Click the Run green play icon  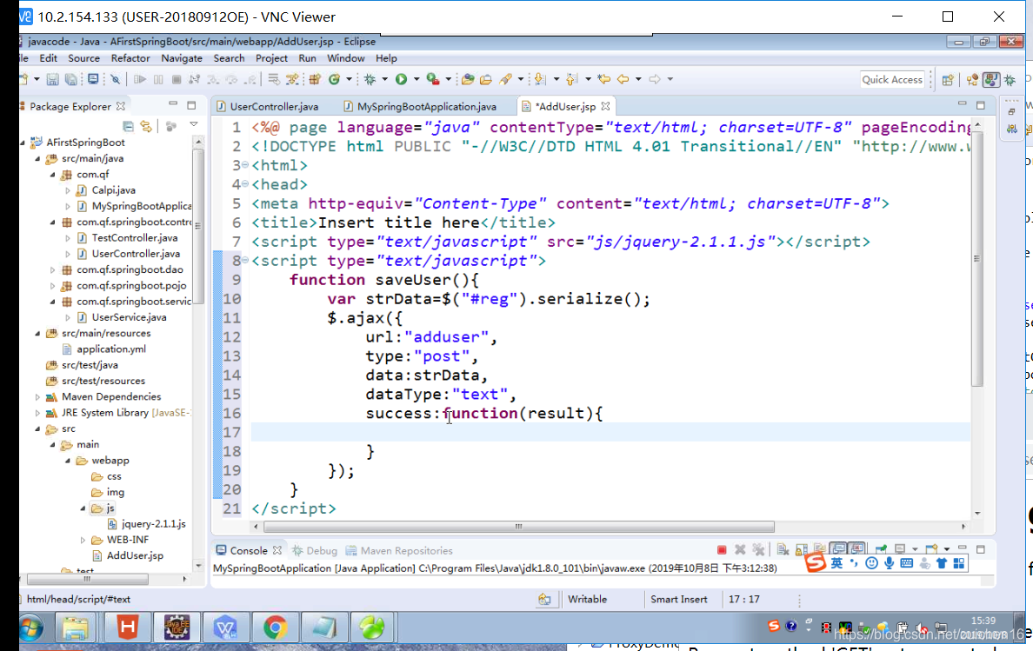pos(401,79)
